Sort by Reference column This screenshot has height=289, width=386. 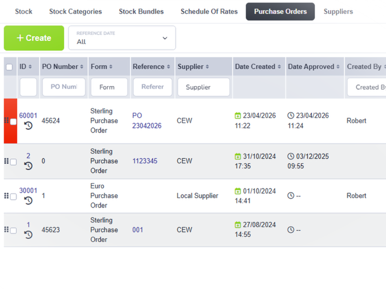pos(168,67)
